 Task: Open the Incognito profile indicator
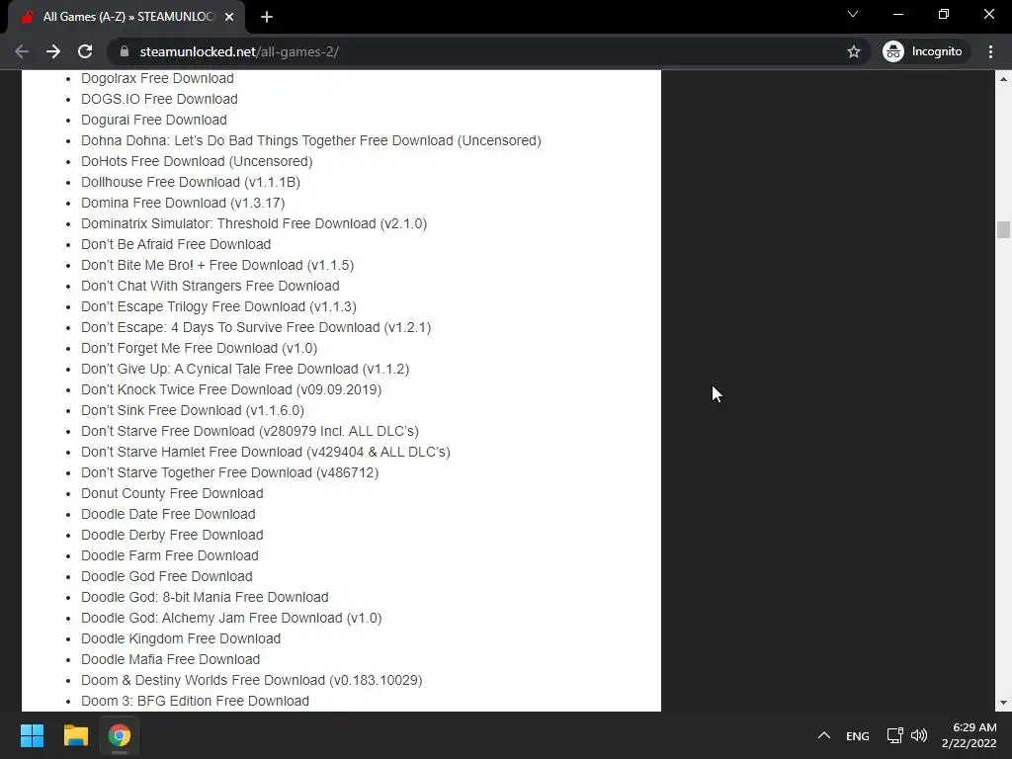(x=923, y=51)
